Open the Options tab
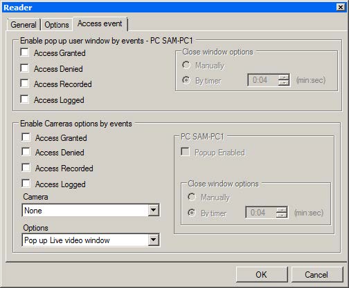Screen dimensions: 349x288 (57, 25)
